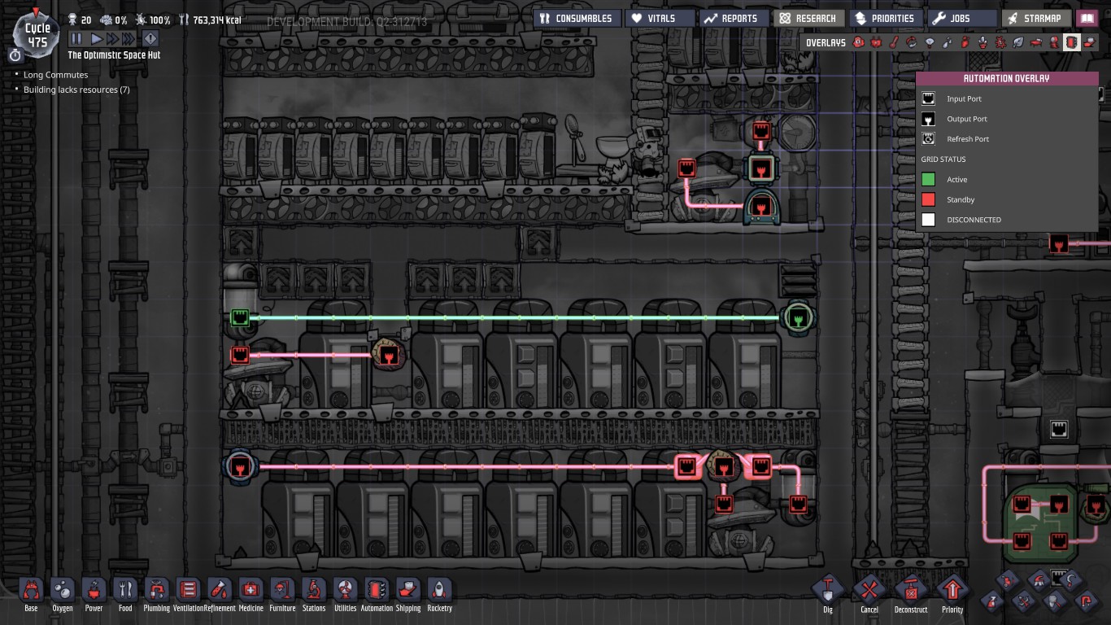Open the Research screen
This screenshot has width=1111, height=625.
808,18
